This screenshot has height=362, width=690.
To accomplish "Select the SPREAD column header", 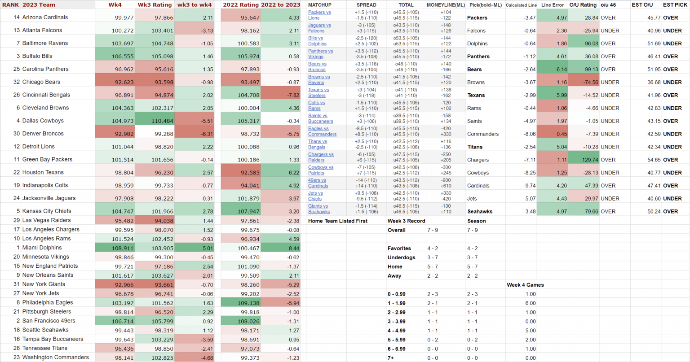I will [x=367, y=5].
